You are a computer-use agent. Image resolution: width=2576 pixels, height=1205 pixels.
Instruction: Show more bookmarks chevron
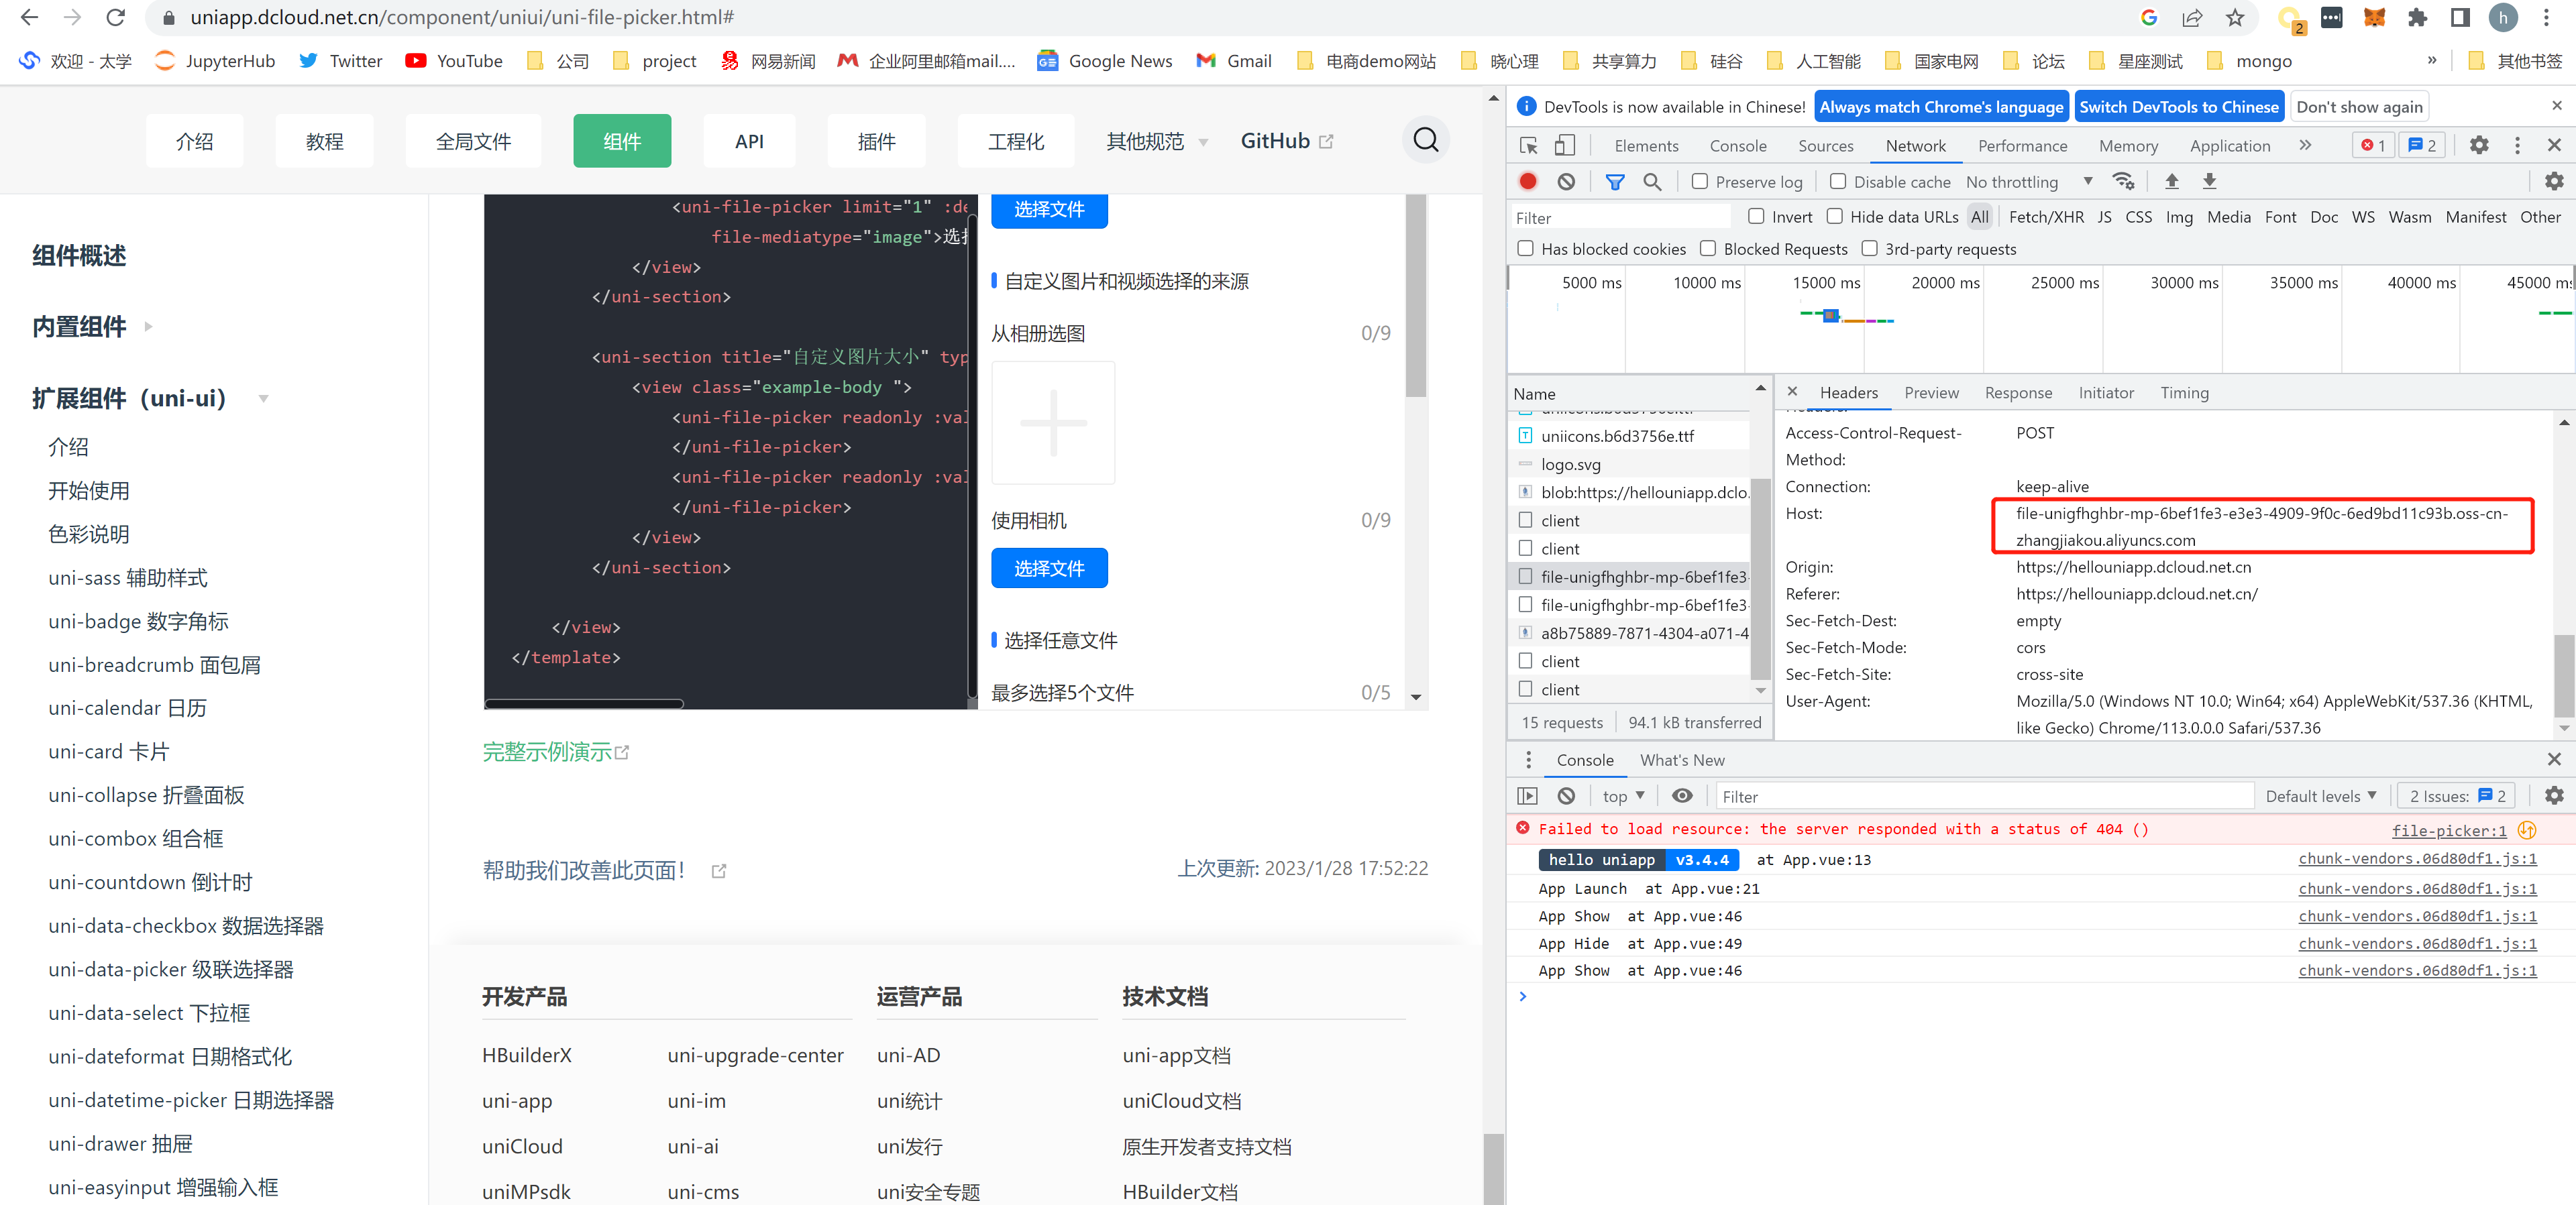click(2432, 60)
